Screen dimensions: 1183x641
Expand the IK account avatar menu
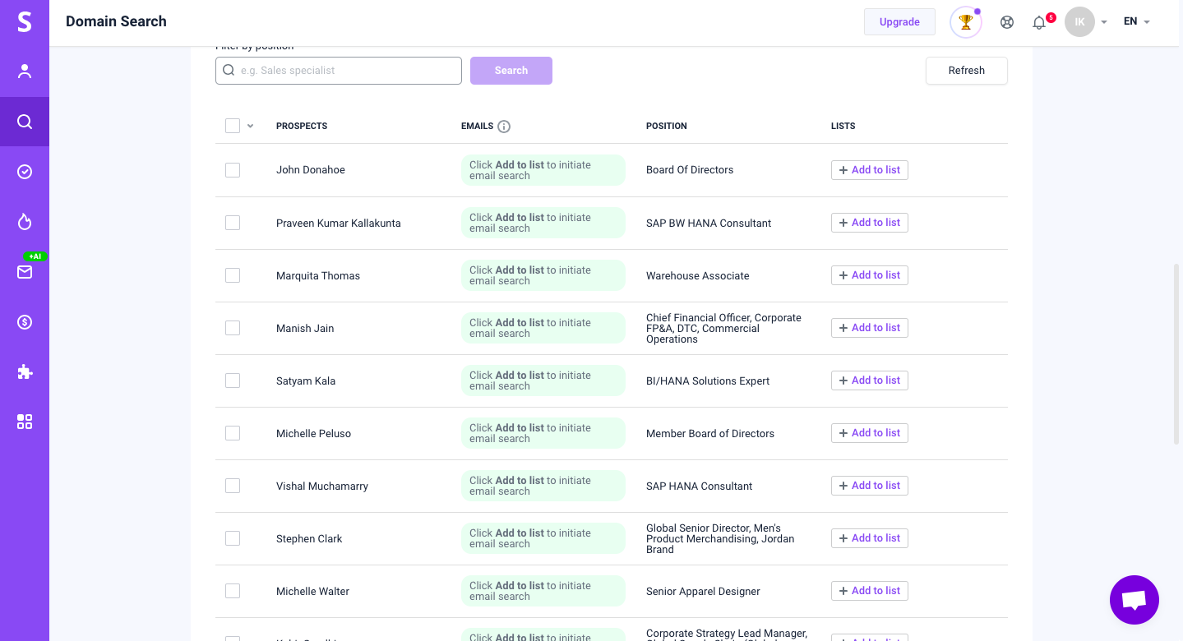[1085, 22]
